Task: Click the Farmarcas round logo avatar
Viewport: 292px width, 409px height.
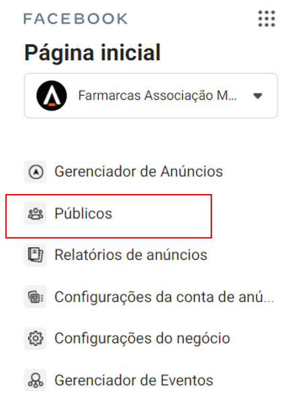Action: tap(52, 96)
